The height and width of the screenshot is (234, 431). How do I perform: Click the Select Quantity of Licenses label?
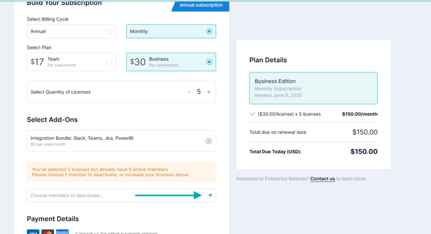pyautogui.click(x=60, y=92)
